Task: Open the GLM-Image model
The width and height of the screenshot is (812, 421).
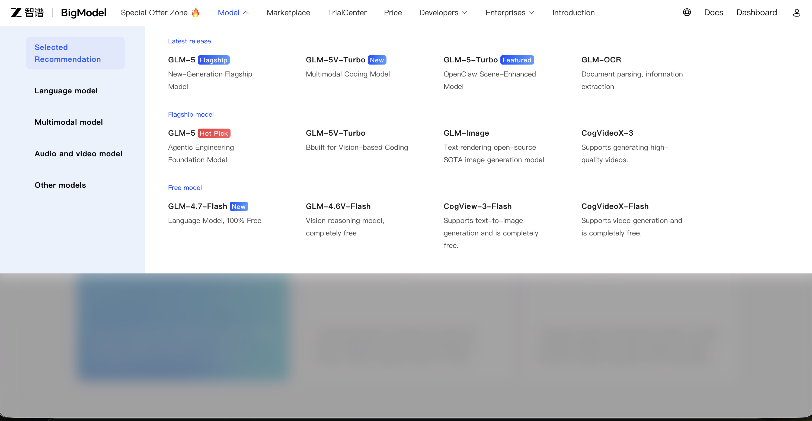Action: (466, 133)
